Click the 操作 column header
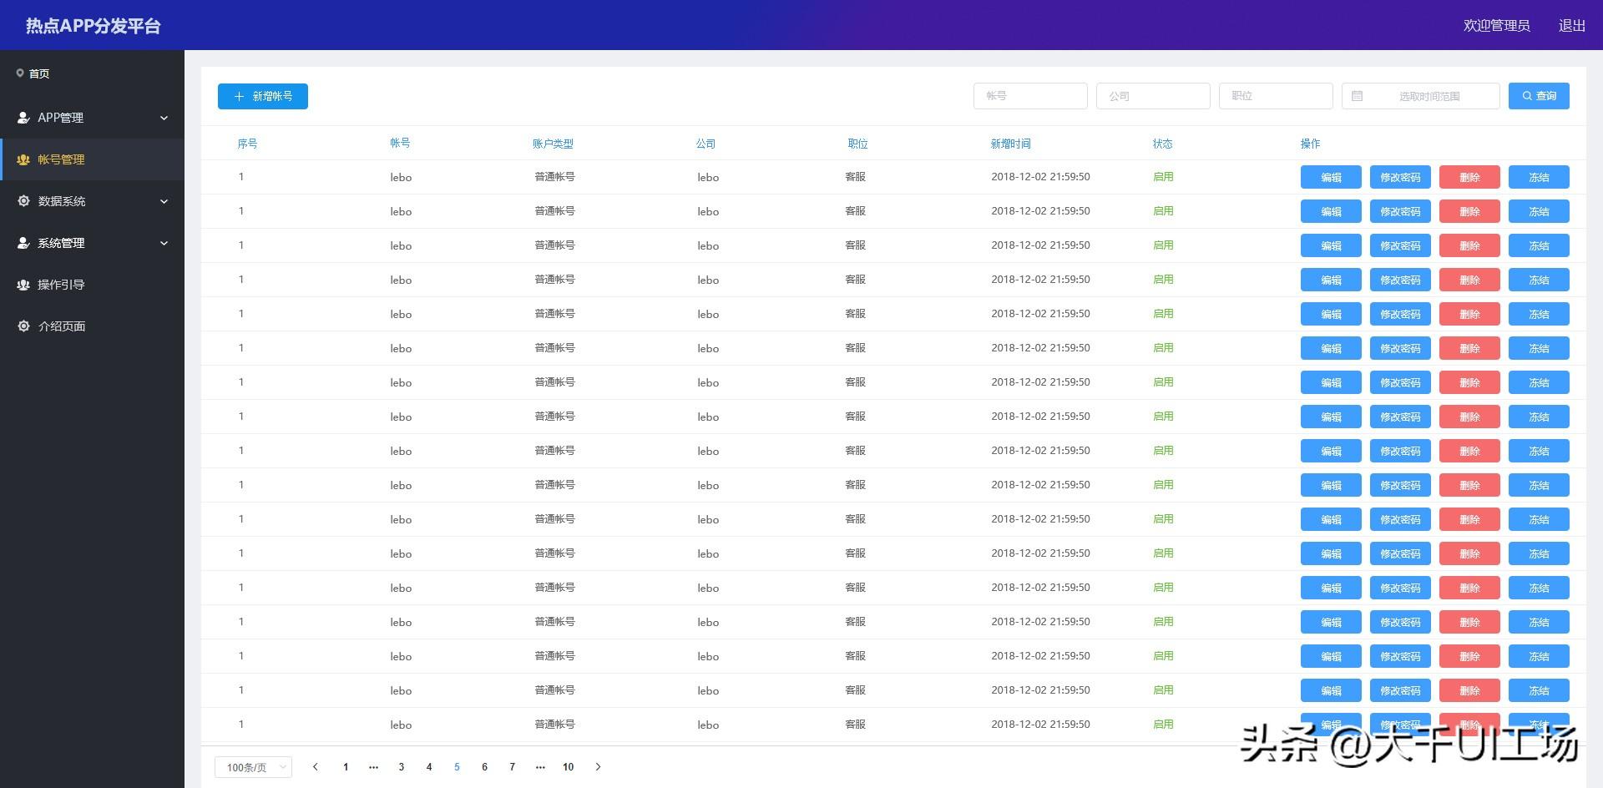This screenshot has width=1603, height=788. click(x=1311, y=144)
